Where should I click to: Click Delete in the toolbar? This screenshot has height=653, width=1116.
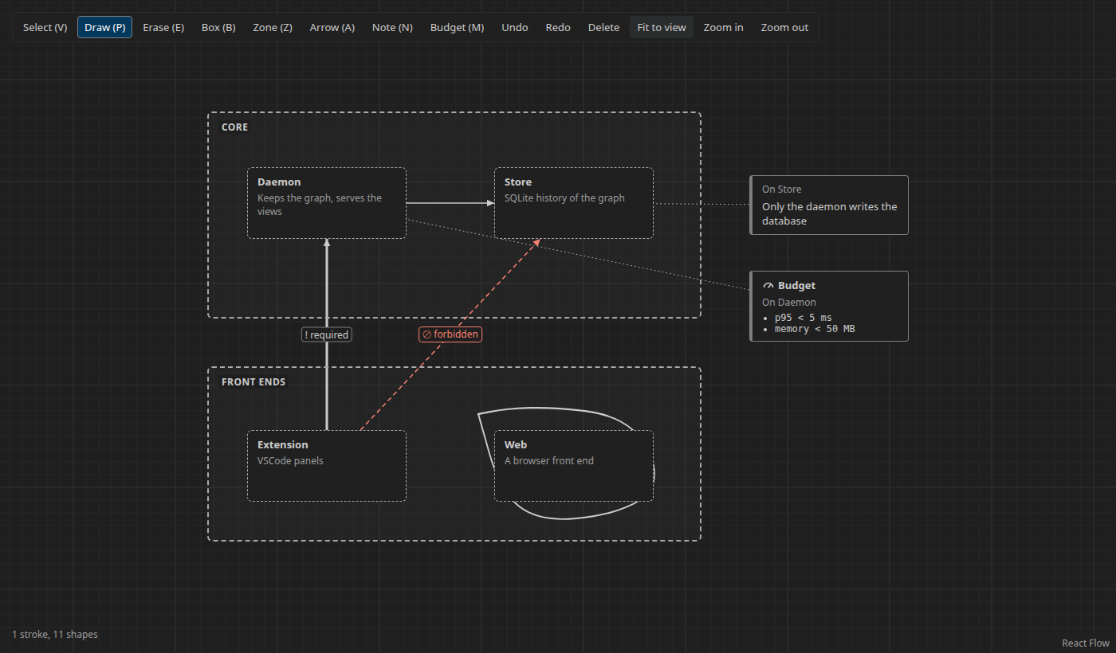(x=603, y=27)
